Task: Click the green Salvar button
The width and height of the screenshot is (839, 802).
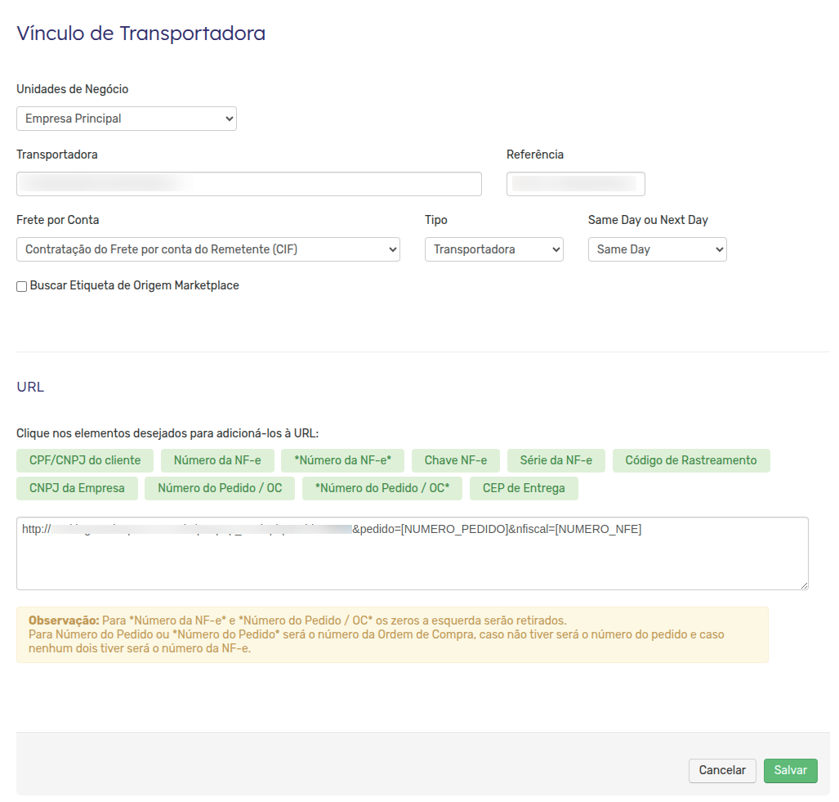Action: (x=790, y=770)
